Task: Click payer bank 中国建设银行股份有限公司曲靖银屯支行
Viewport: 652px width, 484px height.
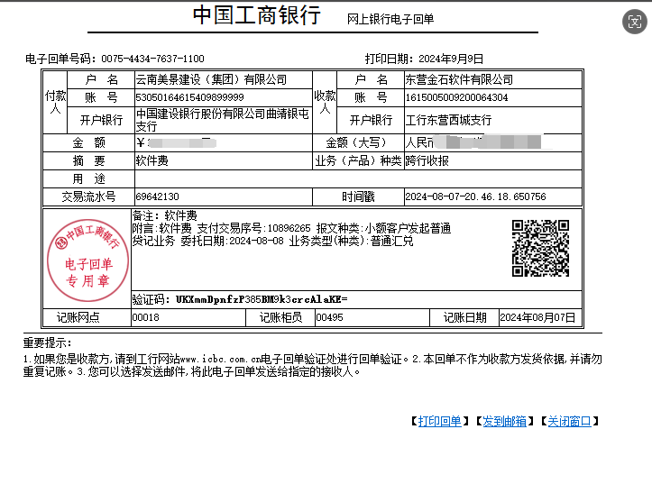Action: (x=223, y=120)
